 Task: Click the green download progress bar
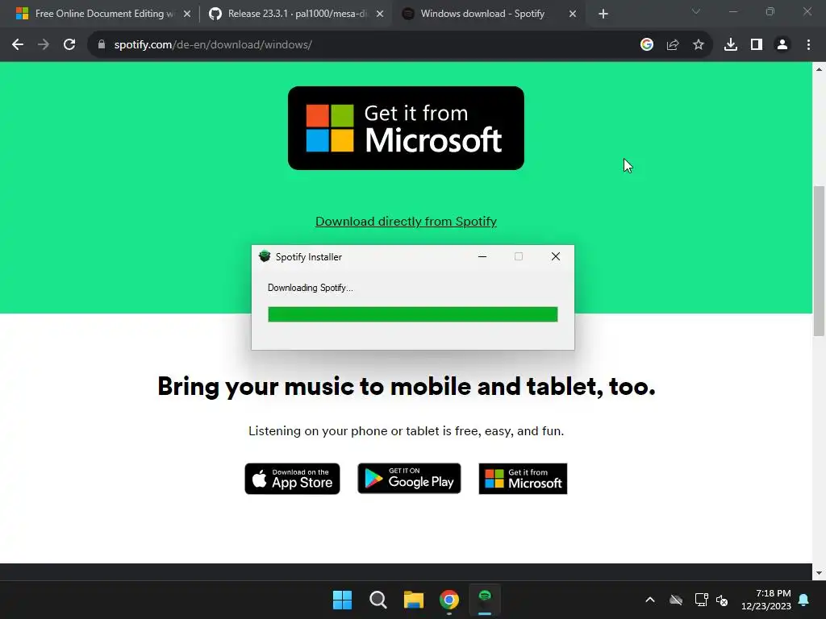tap(412, 314)
